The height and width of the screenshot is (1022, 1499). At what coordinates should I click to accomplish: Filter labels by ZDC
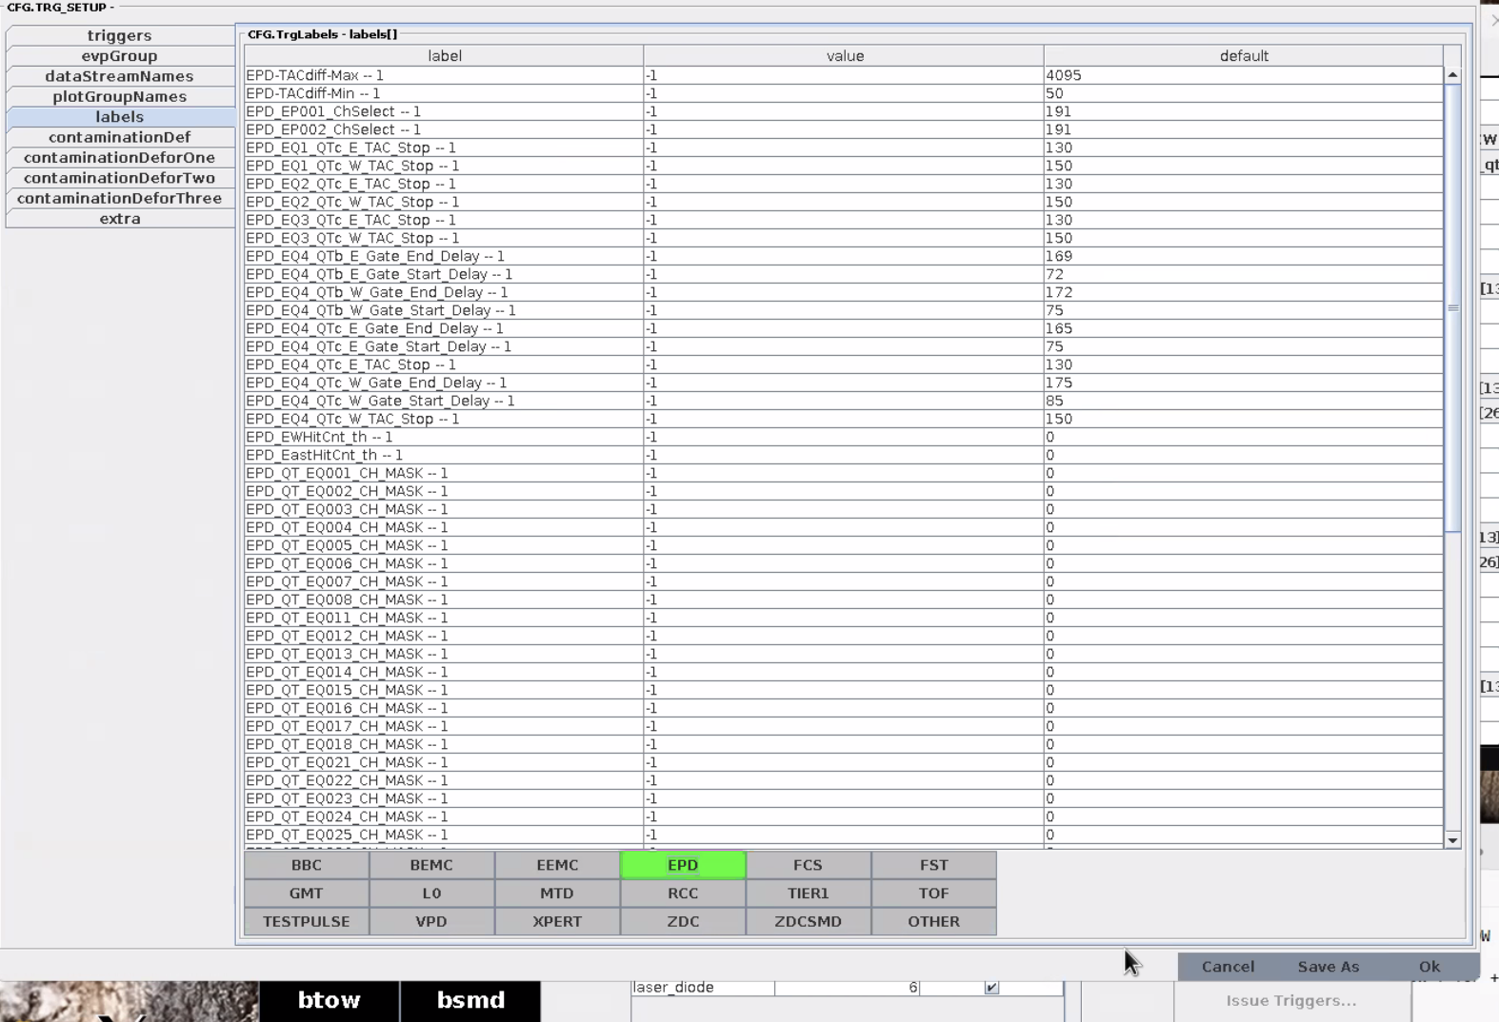point(683,921)
